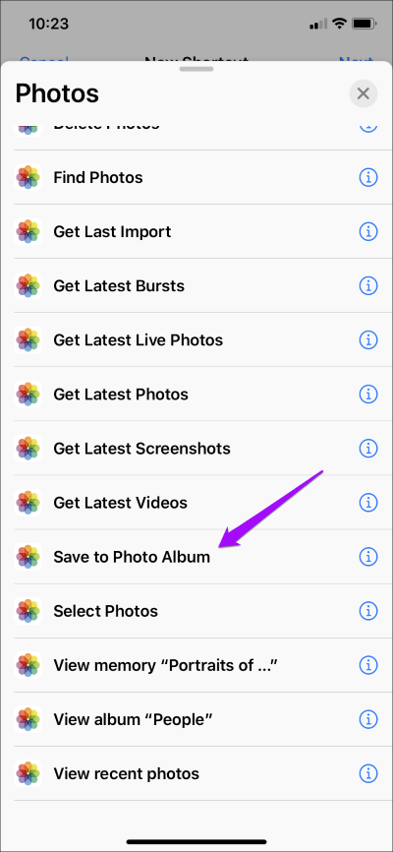Tap the info icon for Find Photos
The height and width of the screenshot is (852, 393).
368,177
